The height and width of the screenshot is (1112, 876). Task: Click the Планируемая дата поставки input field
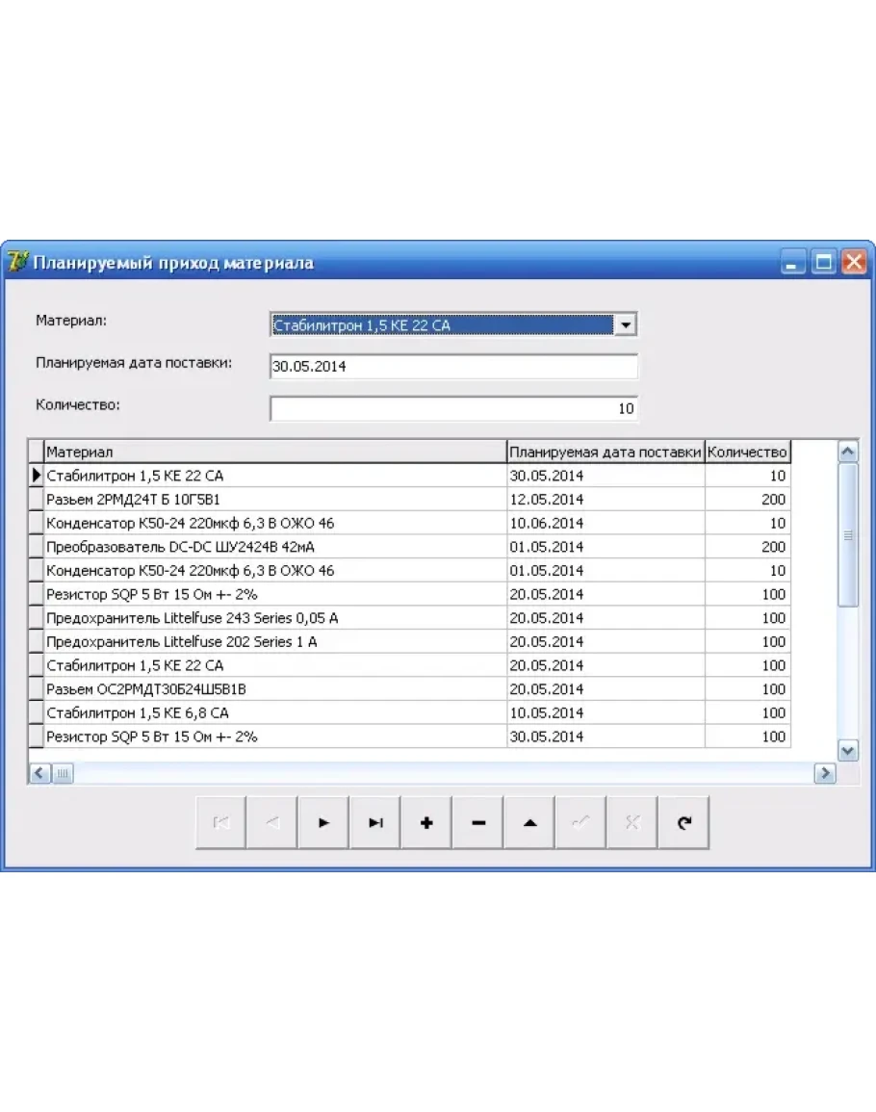pos(452,367)
